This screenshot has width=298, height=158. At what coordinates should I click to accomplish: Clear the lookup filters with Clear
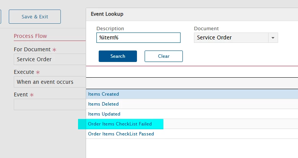(164, 56)
